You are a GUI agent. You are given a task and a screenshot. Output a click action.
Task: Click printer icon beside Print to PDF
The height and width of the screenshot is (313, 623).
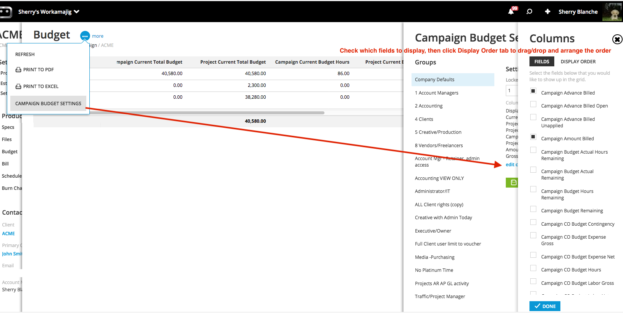pyautogui.click(x=18, y=70)
